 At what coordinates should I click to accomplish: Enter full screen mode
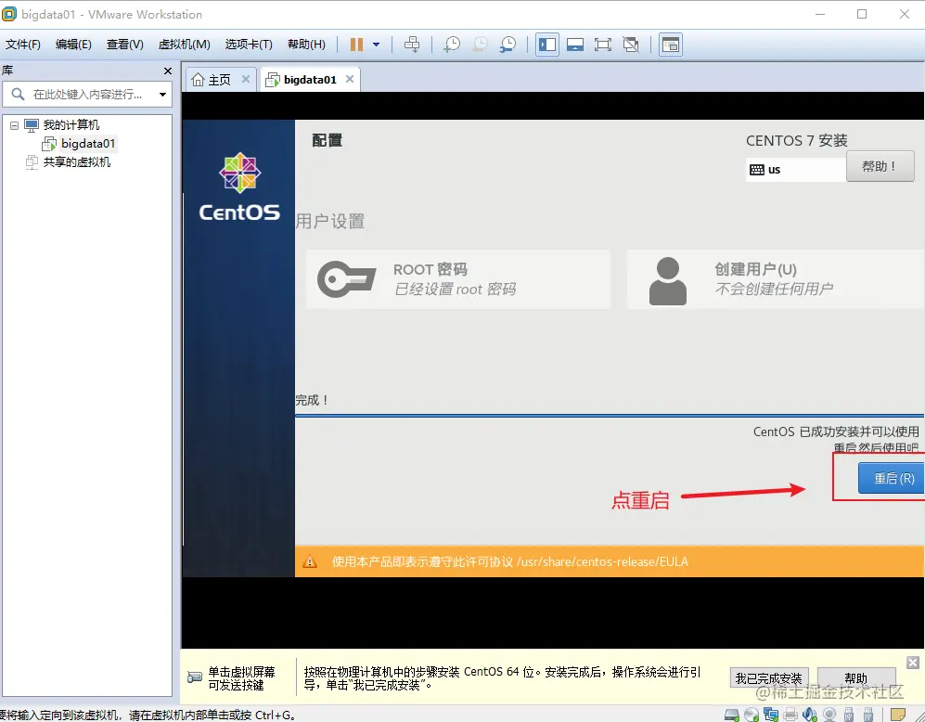(604, 43)
